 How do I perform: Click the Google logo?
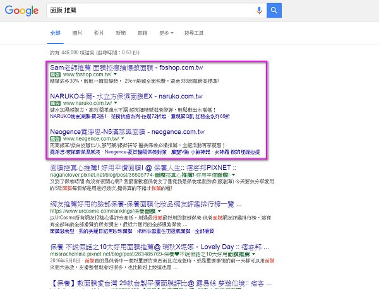(21, 11)
